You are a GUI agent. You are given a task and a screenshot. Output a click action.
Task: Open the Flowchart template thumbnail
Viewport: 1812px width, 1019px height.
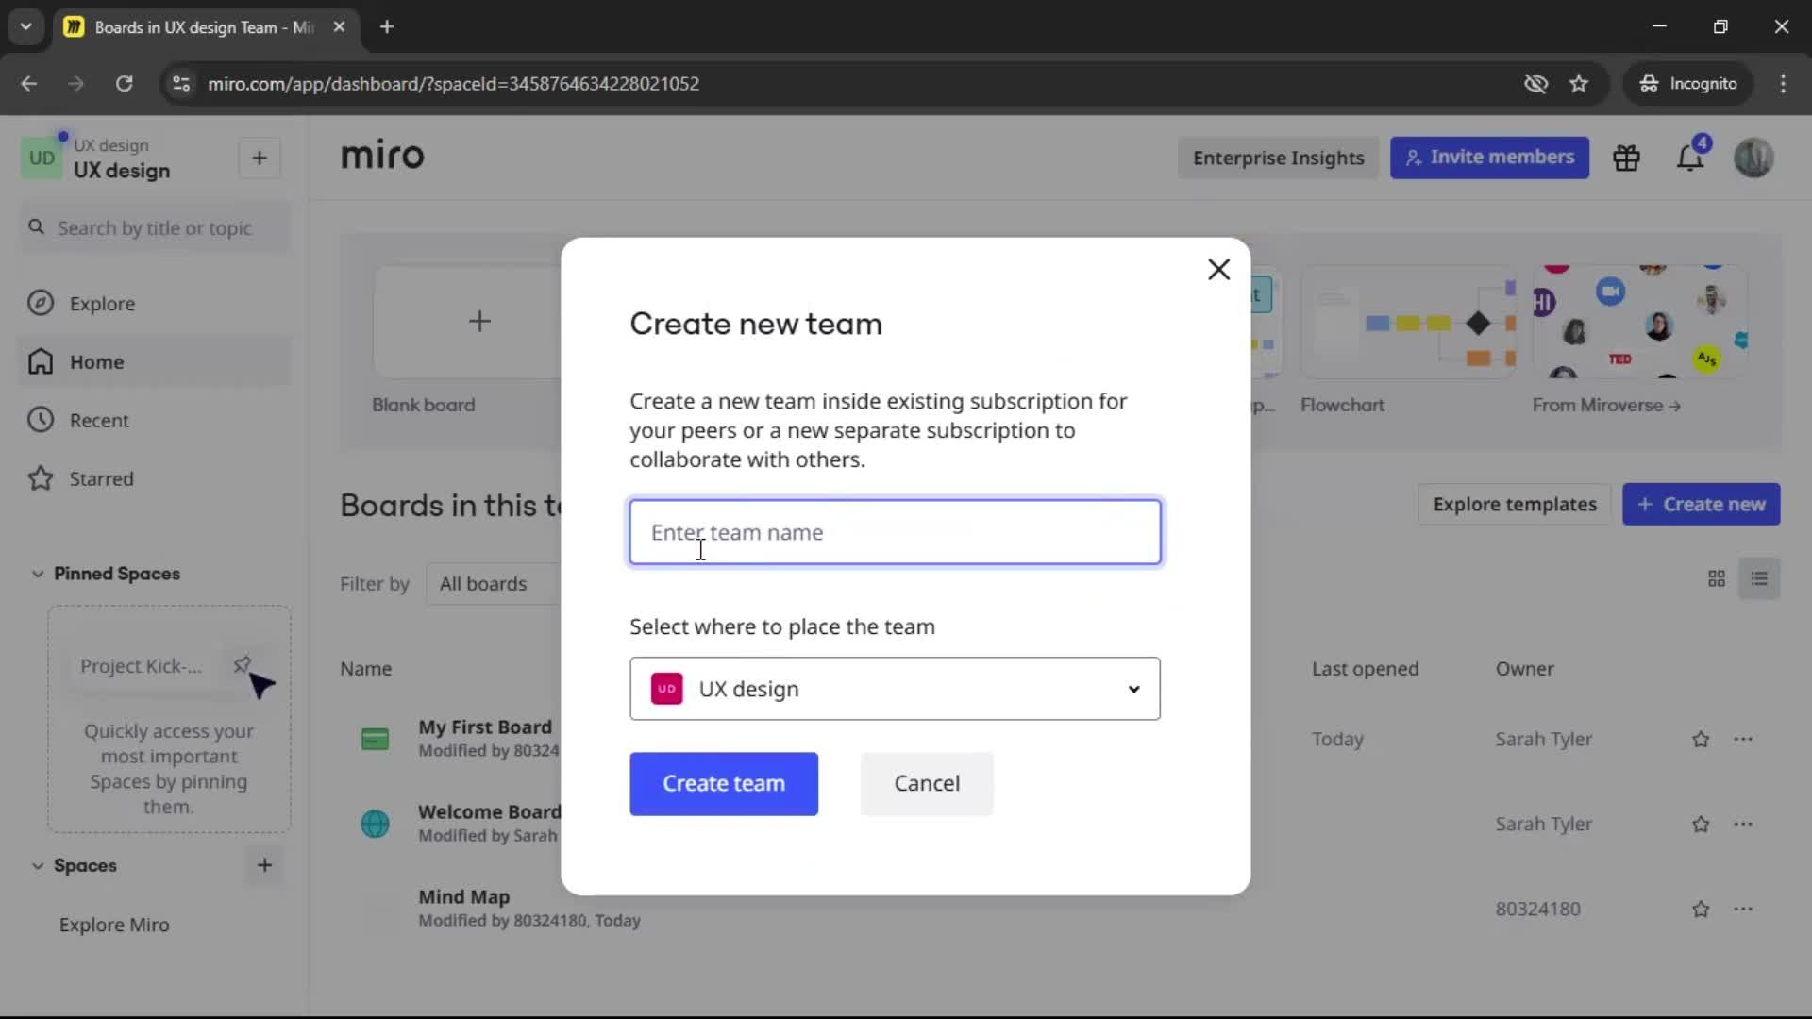1408,322
